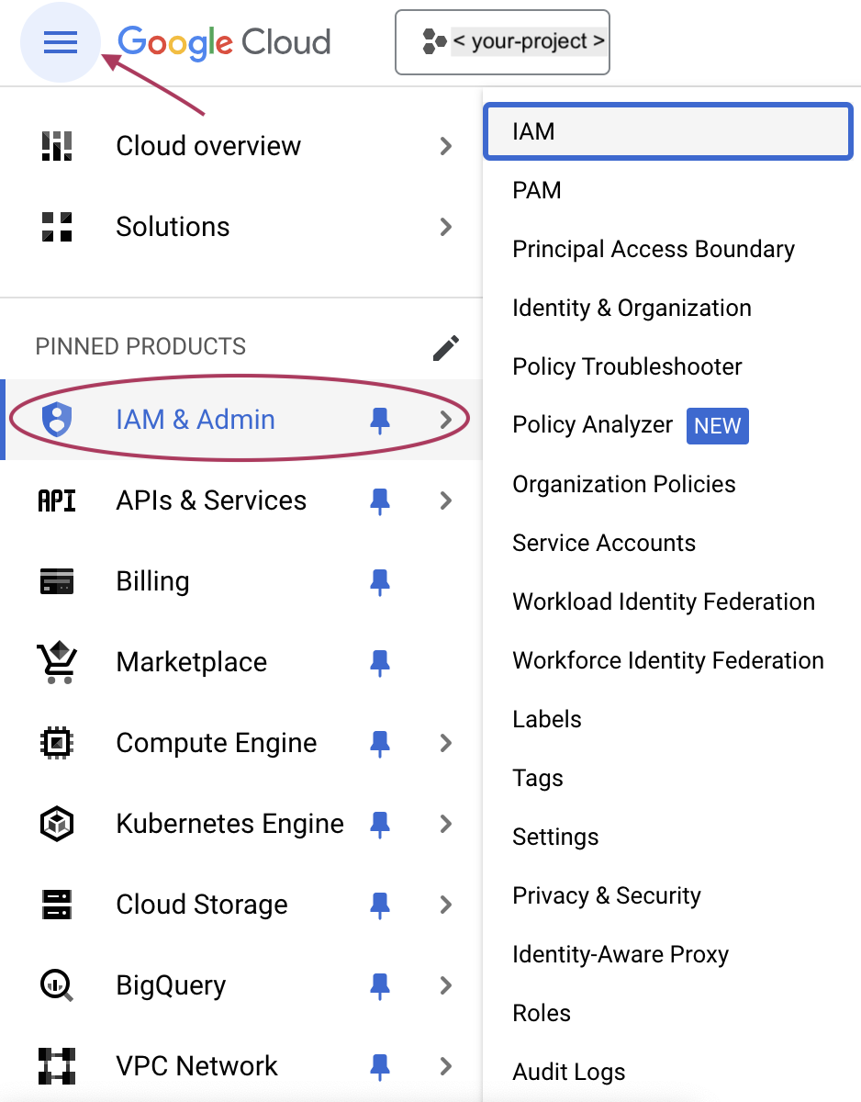Unpin APIs & Services
The width and height of the screenshot is (861, 1102).
(379, 501)
